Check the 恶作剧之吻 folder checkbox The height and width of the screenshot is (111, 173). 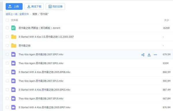(x=7, y=46)
